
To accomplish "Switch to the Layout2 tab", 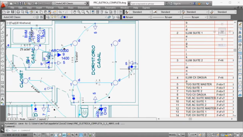I will (42, 119).
